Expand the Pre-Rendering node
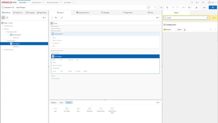 pos(2,26)
